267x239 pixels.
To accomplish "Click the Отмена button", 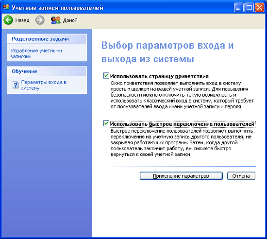I will (x=241, y=176).
